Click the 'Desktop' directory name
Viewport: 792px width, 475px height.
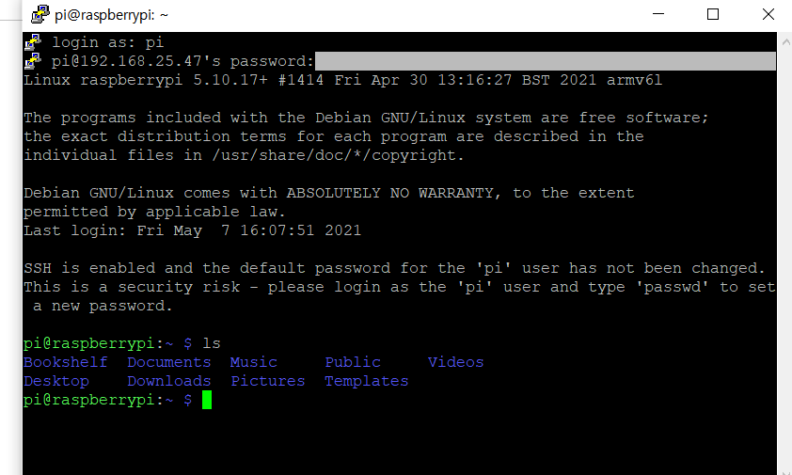(56, 381)
